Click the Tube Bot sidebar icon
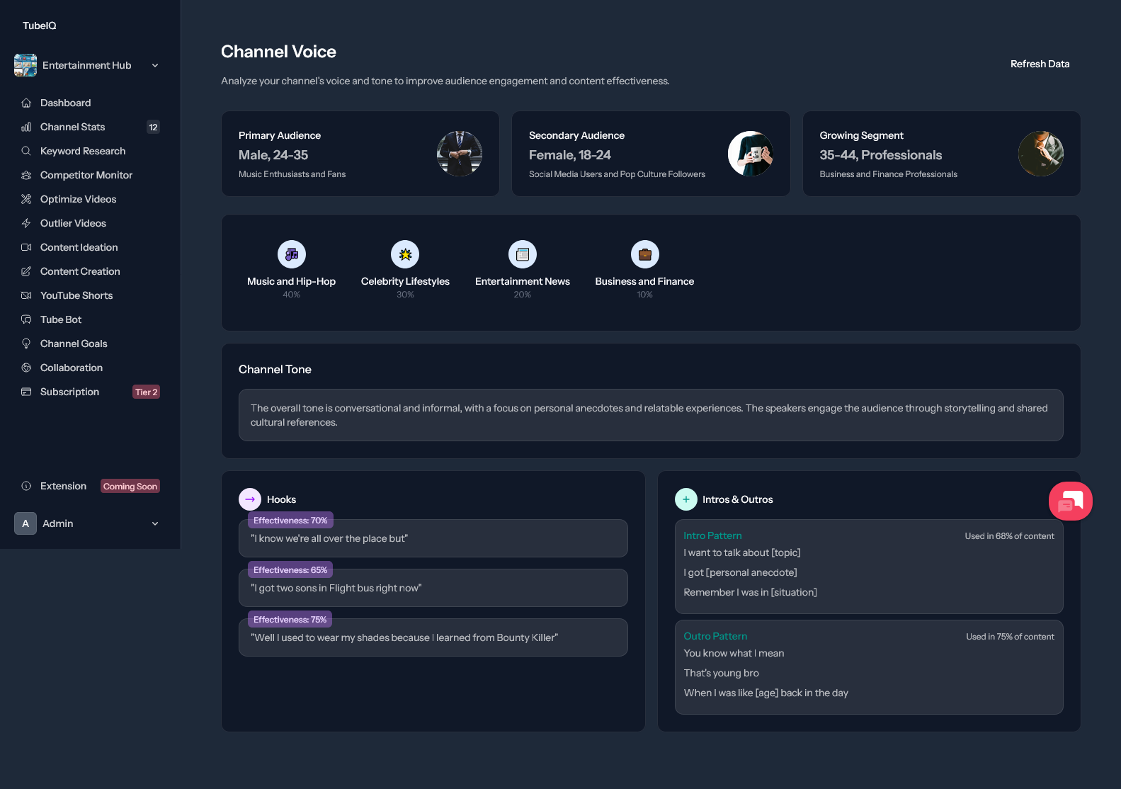Image resolution: width=1121 pixels, height=789 pixels. [26, 319]
